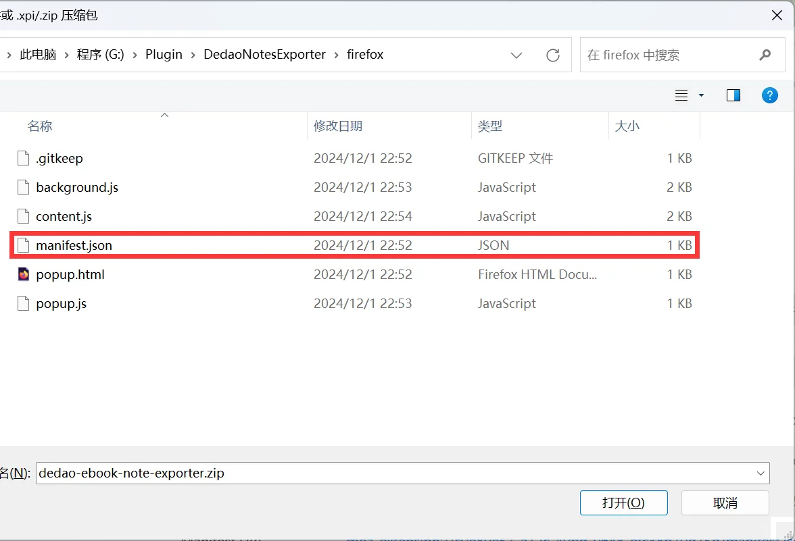Viewport: 795px width, 541px height.
Task: Click date 2024/12/1 22:54 of content.js
Action: click(x=363, y=216)
